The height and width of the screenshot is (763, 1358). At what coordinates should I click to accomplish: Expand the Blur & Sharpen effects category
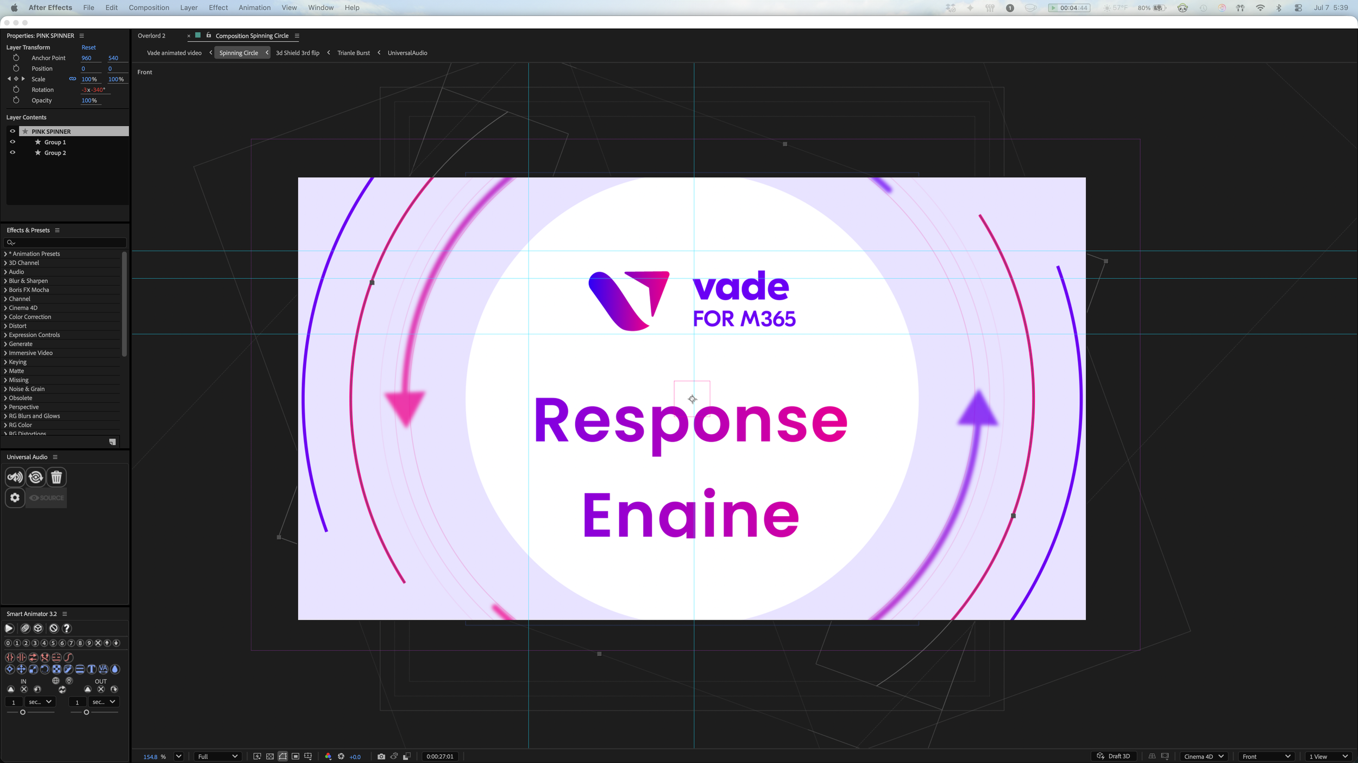pyautogui.click(x=5, y=281)
